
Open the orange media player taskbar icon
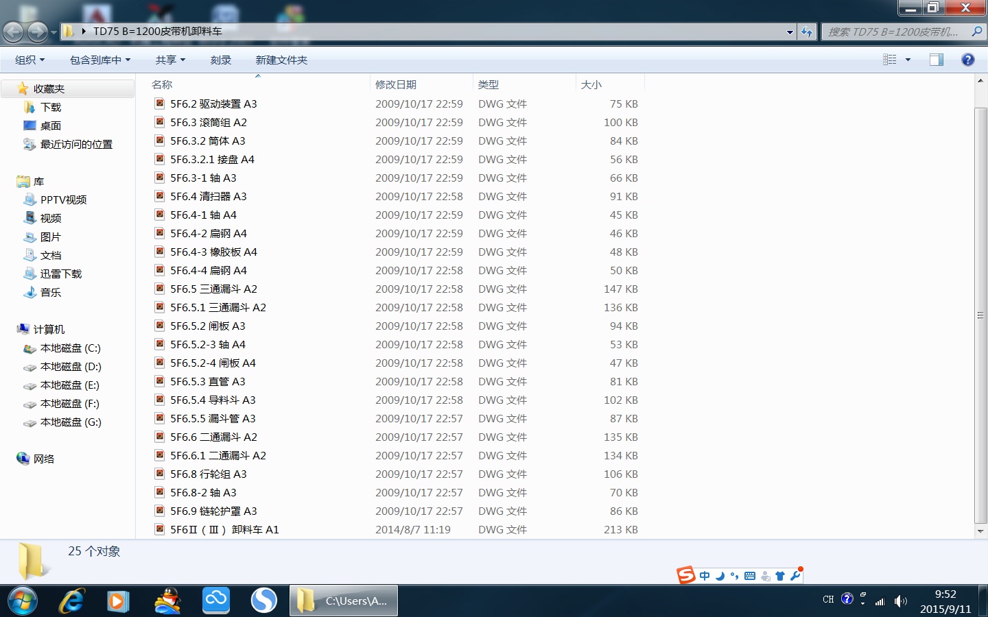pos(118,601)
